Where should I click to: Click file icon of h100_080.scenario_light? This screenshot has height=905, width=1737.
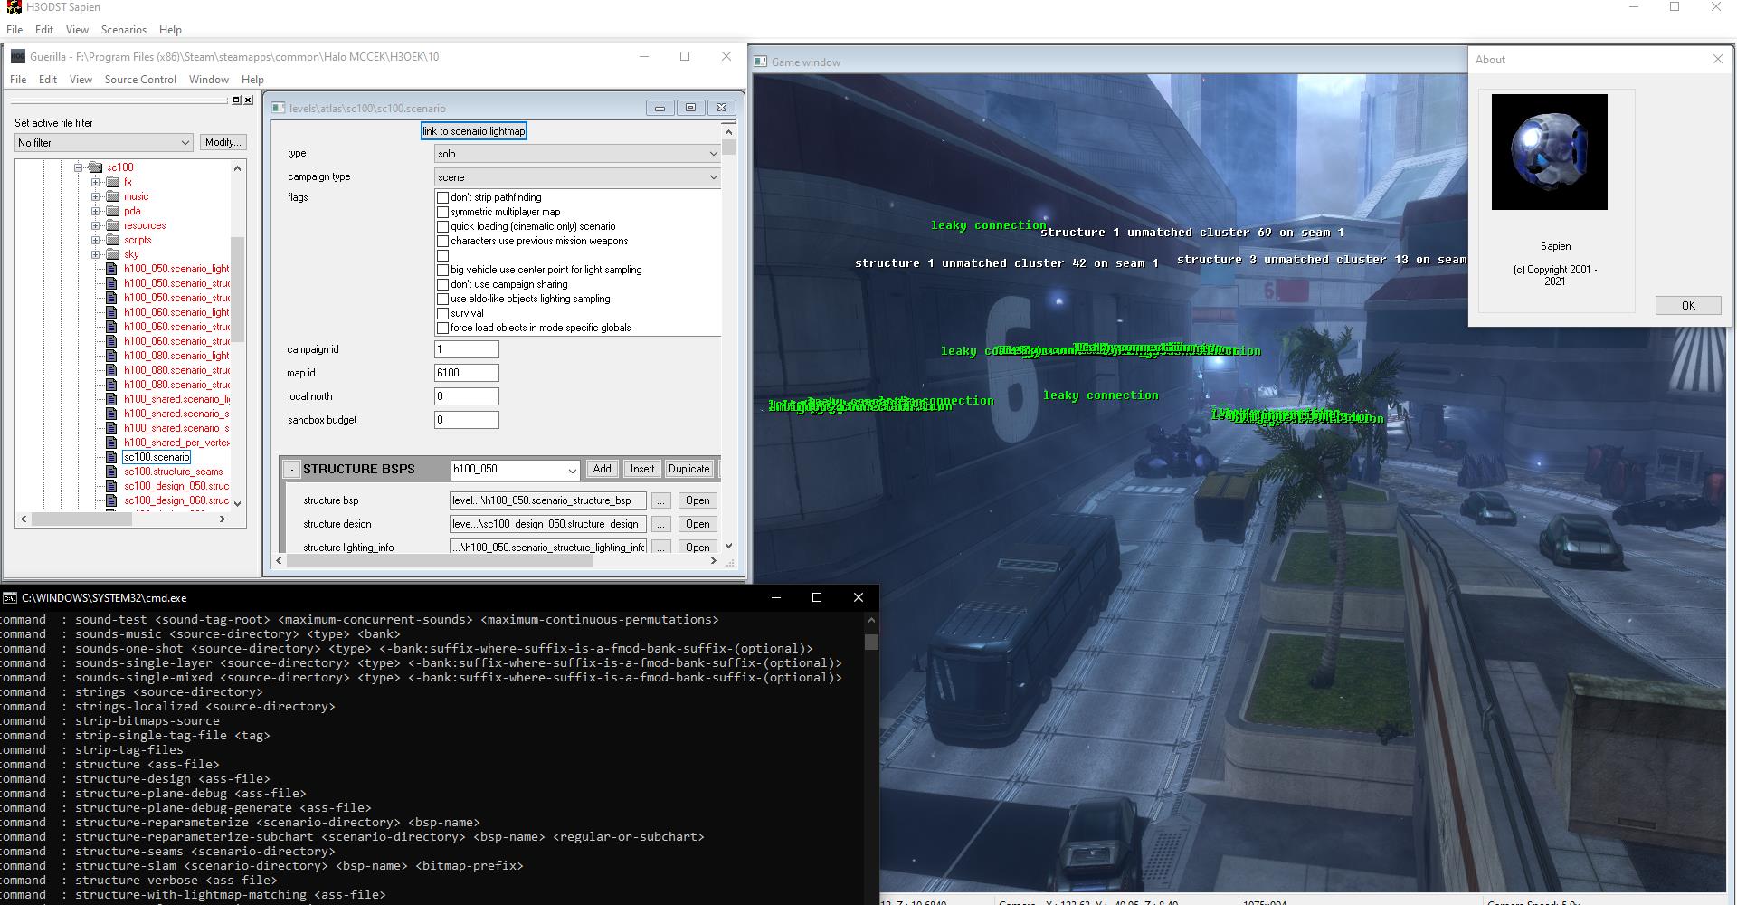pos(112,356)
